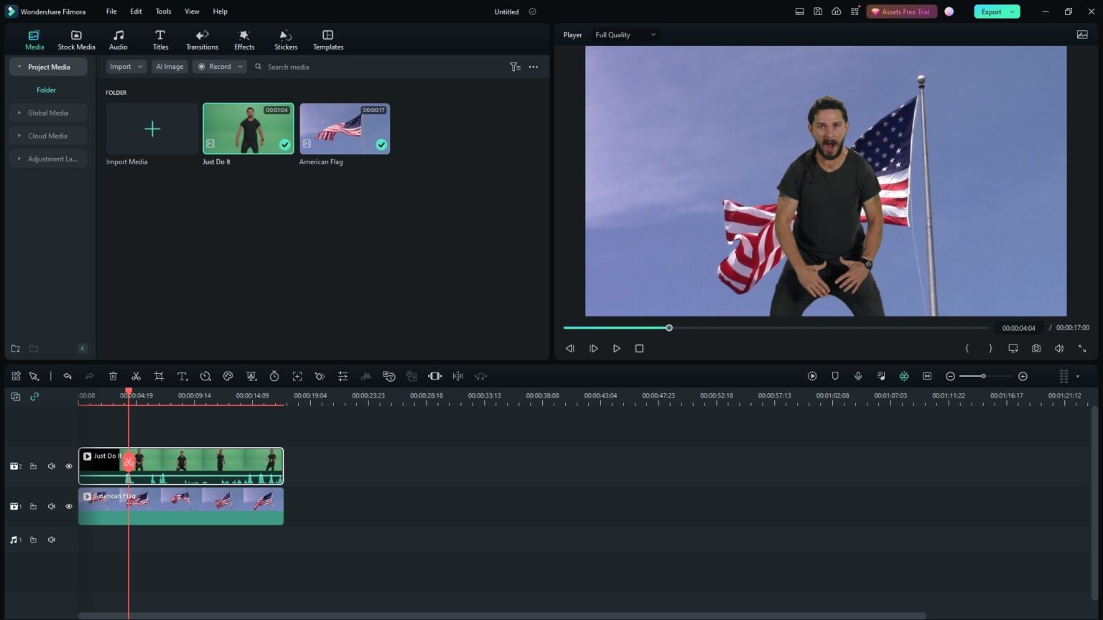Click the Import Media plus tile
Screen dimensions: 1103x620
152,129
